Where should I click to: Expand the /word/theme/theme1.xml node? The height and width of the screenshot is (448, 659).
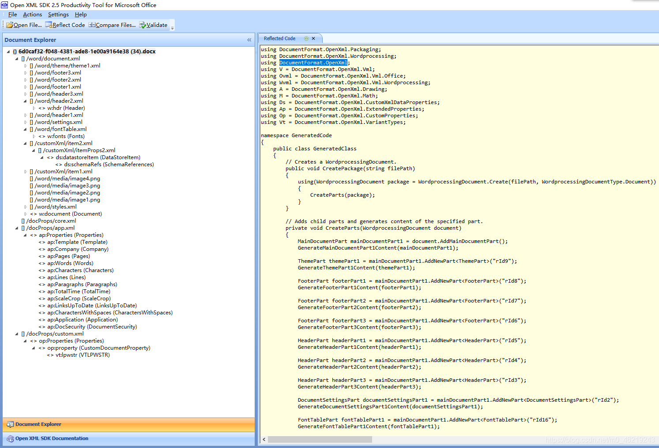click(x=25, y=66)
